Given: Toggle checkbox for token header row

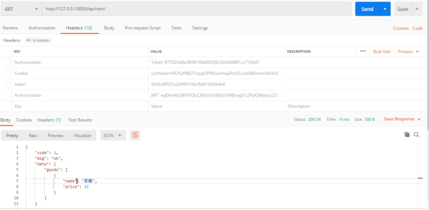Looking at the screenshot, I should [x=7, y=84].
